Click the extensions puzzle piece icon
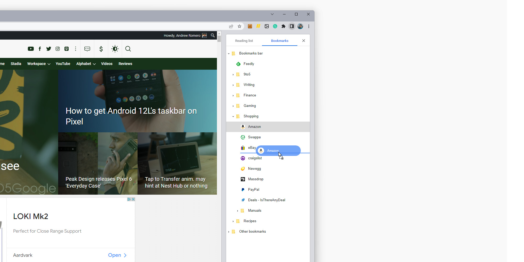 click(x=283, y=26)
